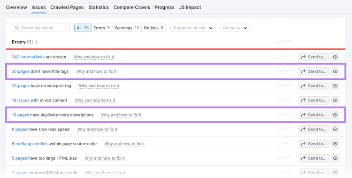Click trend sparkline for missing title tags

[285, 71]
